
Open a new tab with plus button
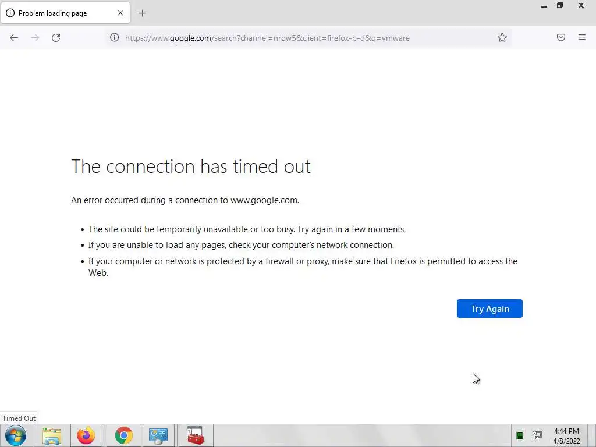click(x=142, y=13)
